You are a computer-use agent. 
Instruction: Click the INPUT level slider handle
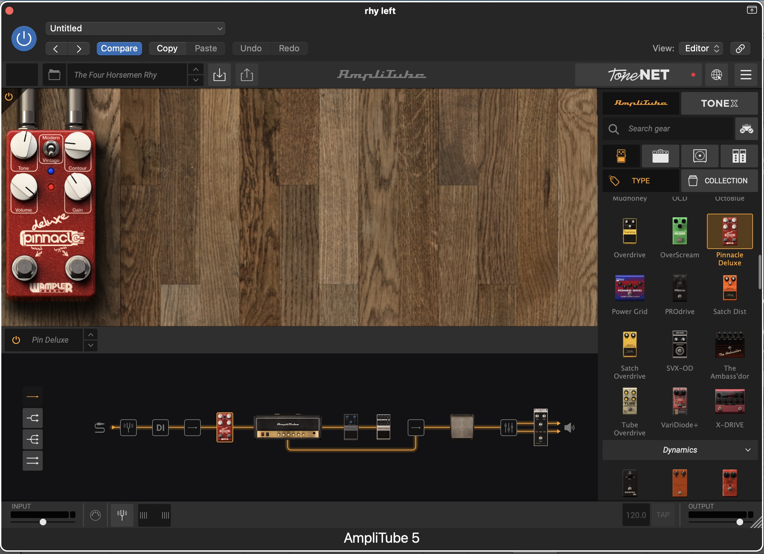[x=43, y=522]
